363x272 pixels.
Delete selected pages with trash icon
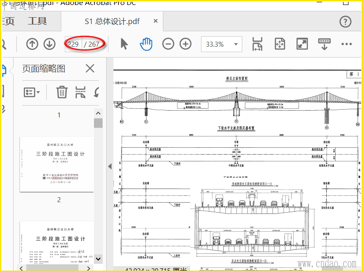[x=62, y=92]
